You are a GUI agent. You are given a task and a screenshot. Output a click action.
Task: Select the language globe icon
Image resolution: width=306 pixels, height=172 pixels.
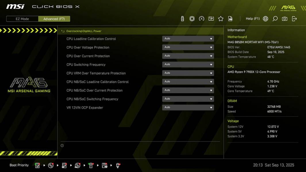266,18
